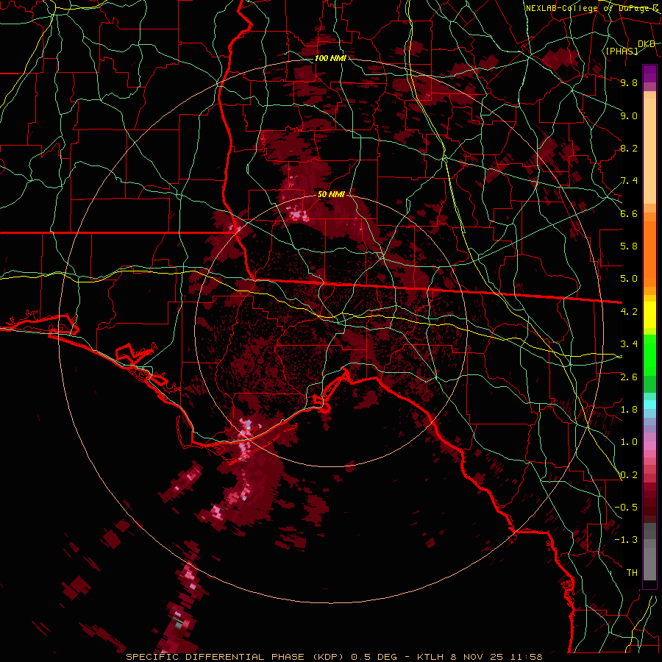Click the 5.8 scale value
The width and height of the screenshot is (662, 662).
[629, 246]
